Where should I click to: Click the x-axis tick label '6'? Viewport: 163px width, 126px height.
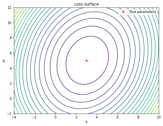click(118, 117)
